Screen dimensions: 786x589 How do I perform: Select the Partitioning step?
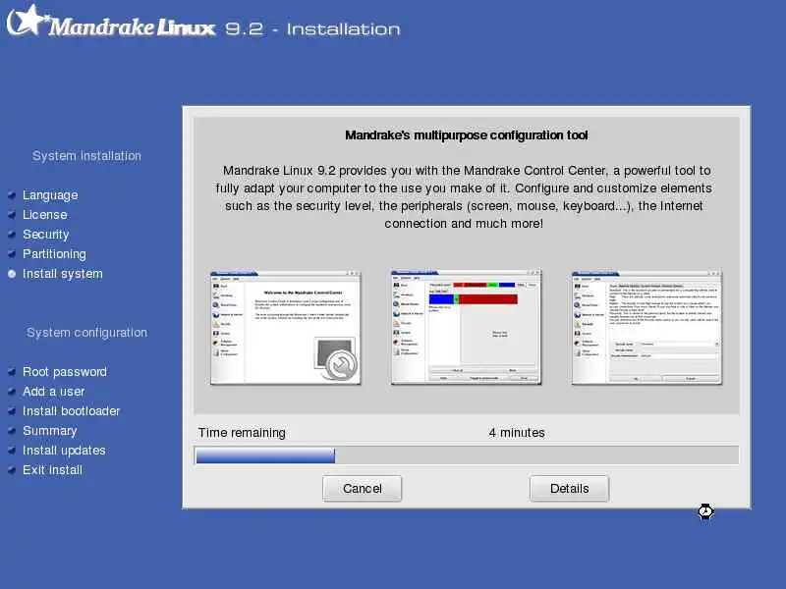click(54, 254)
